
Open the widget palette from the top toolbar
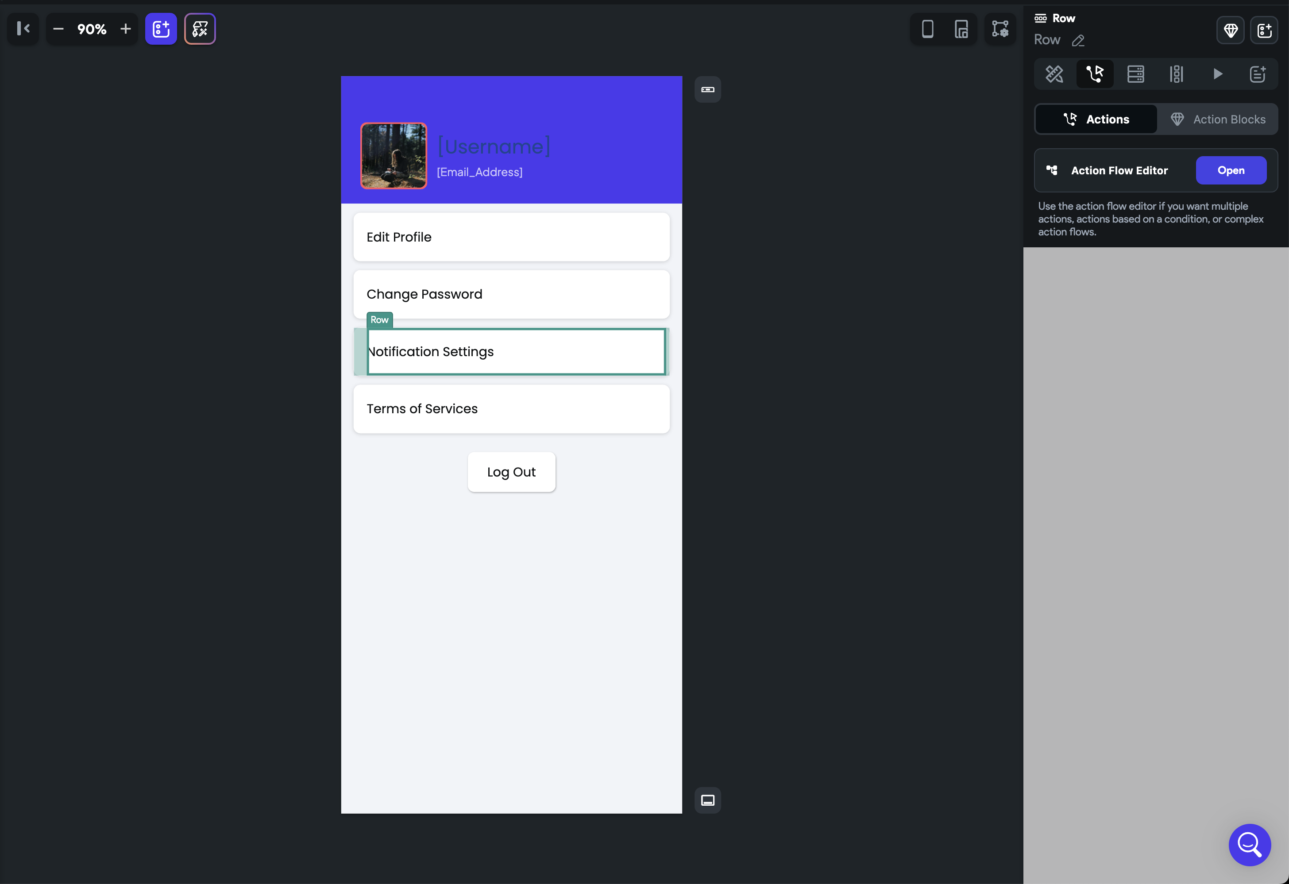(x=161, y=28)
